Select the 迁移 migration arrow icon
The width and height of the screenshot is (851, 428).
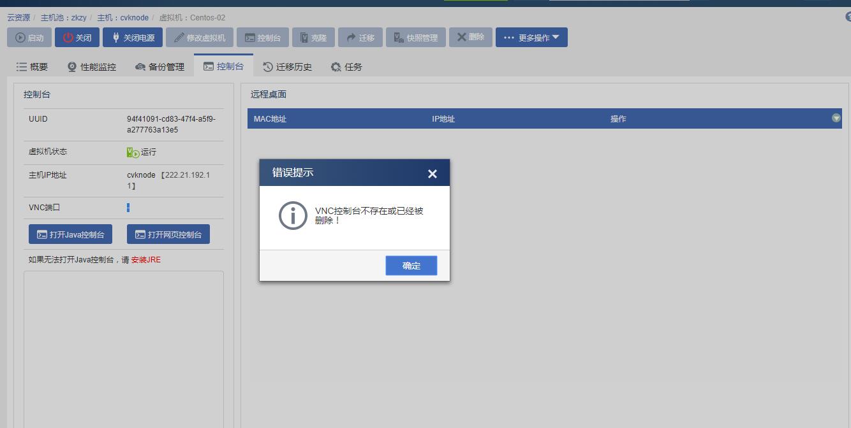(350, 37)
